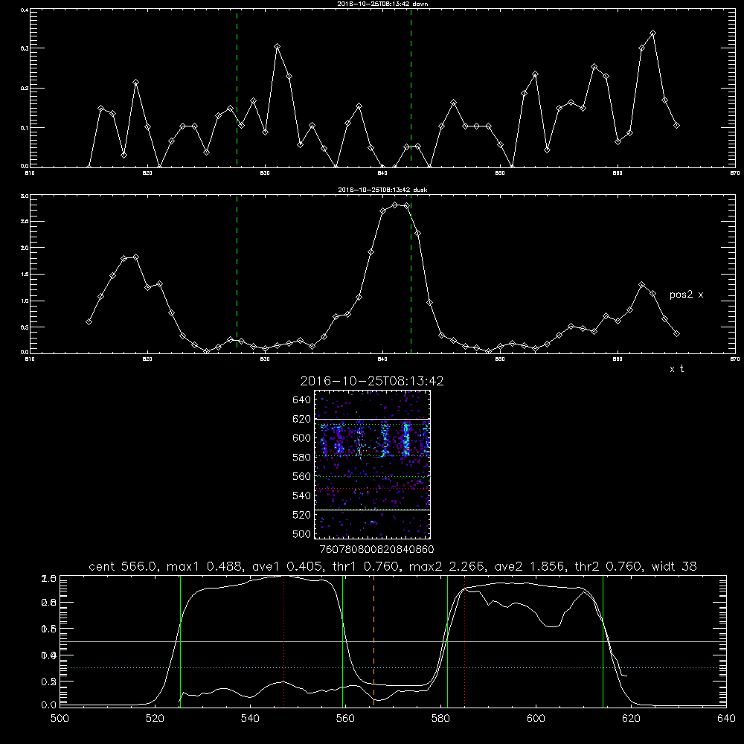The width and height of the screenshot is (744, 744).
Task: Click the "x t" label below dusk plot
Action: (x=676, y=369)
